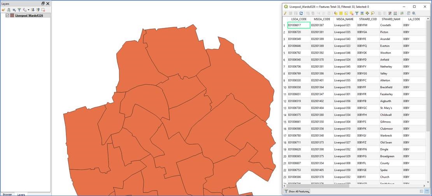Image resolution: width=432 pixels, height=196 pixels.
Task: Deselect all features in attribute table
Action: pos(351,13)
